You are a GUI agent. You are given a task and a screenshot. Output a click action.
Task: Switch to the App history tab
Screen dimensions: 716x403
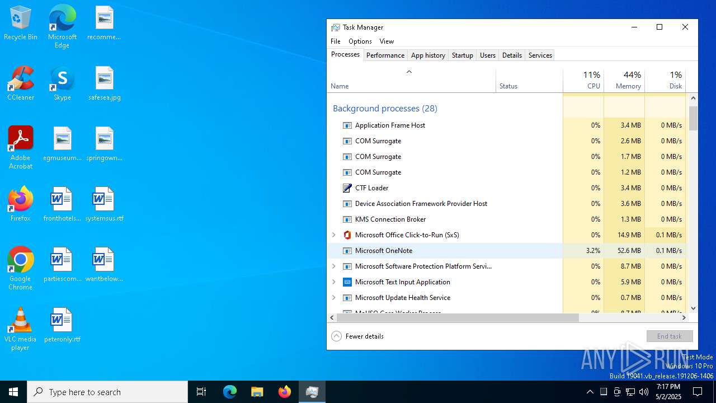click(428, 55)
